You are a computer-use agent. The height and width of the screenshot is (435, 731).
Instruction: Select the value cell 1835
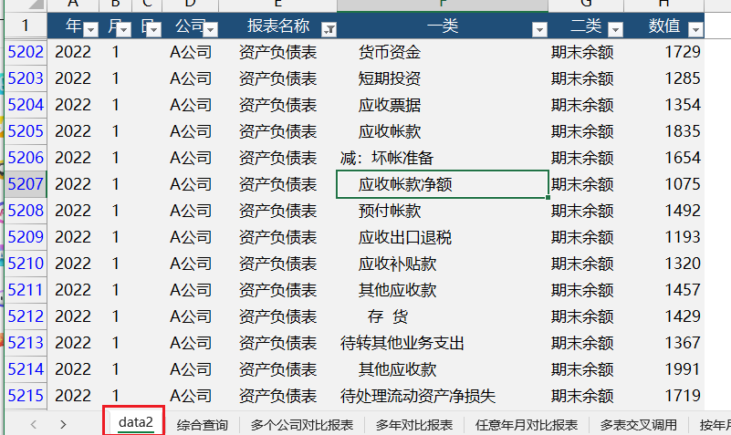click(663, 131)
